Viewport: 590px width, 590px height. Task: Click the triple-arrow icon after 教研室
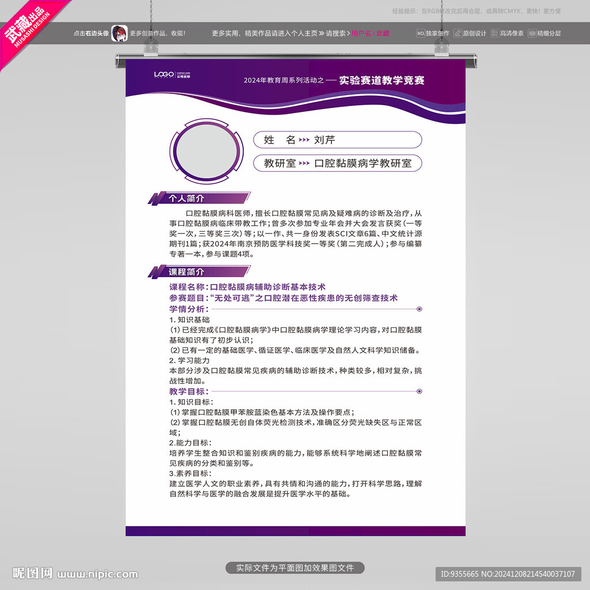pyautogui.click(x=304, y=163)
